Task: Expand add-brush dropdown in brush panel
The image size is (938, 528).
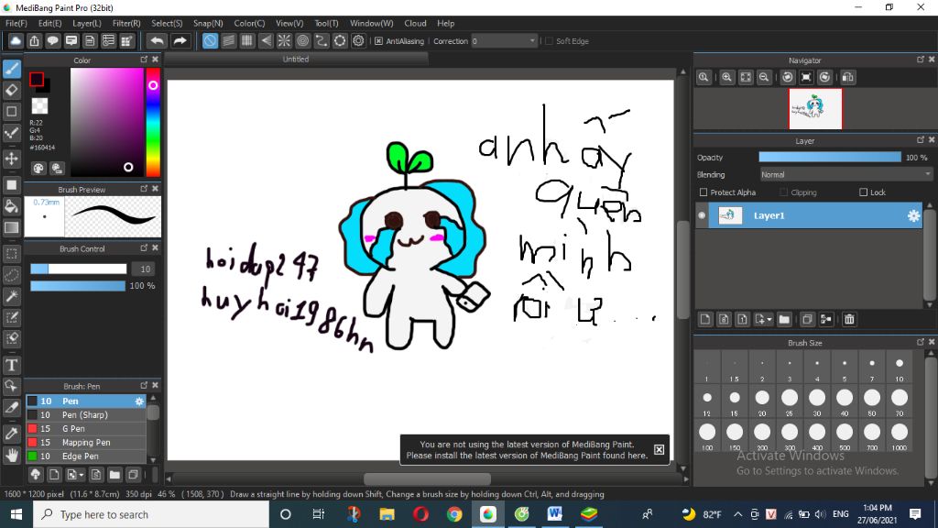Action: coord(82,475)
